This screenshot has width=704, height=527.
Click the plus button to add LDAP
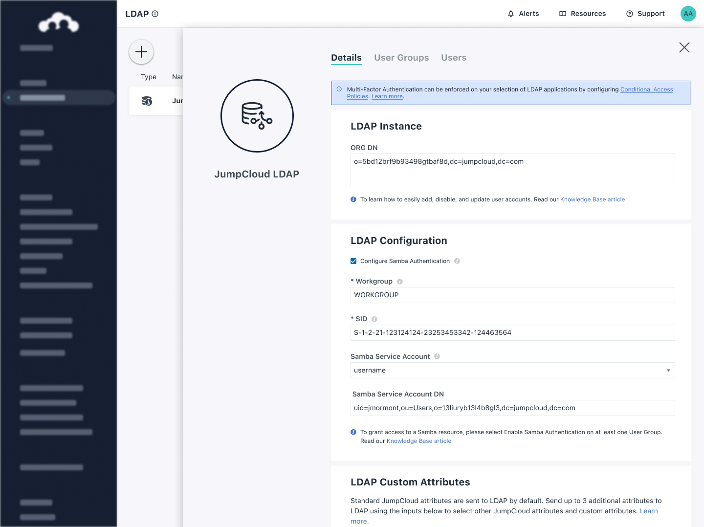click(x=141, y=52)
